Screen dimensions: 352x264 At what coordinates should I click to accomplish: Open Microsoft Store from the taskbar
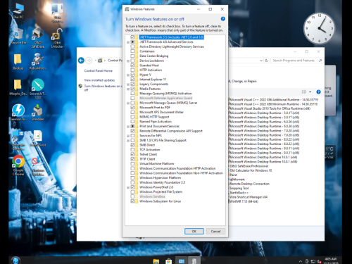pos(168,261)
